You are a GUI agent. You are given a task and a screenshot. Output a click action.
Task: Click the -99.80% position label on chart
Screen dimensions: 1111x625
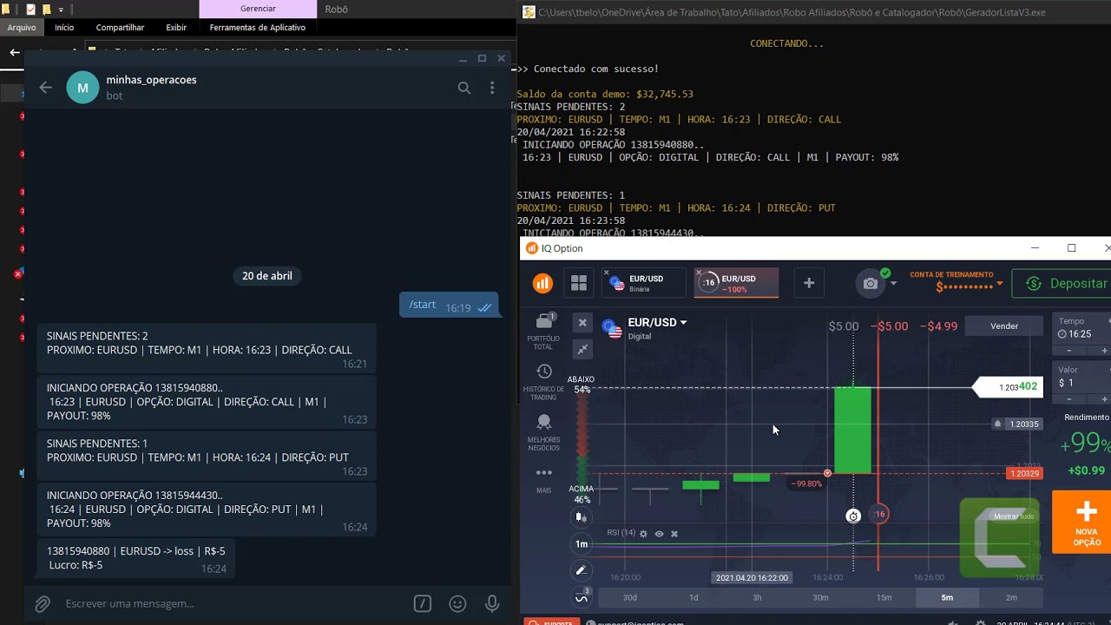pos(806,484)
